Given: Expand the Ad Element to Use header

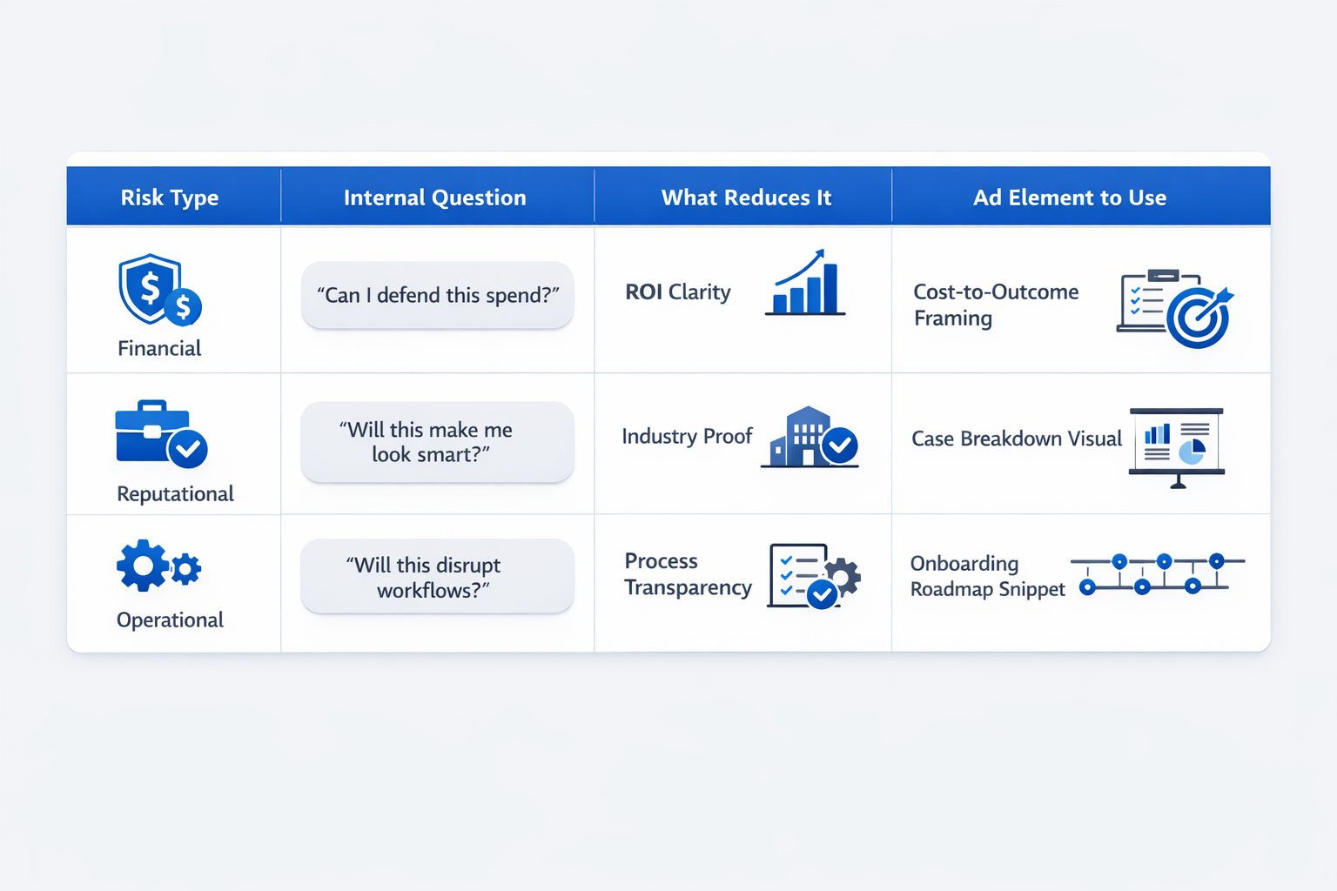Looking at the screenshot, I should pyautogui.click(x=1070, y=198).
